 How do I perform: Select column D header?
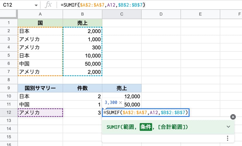pos(161,14)
